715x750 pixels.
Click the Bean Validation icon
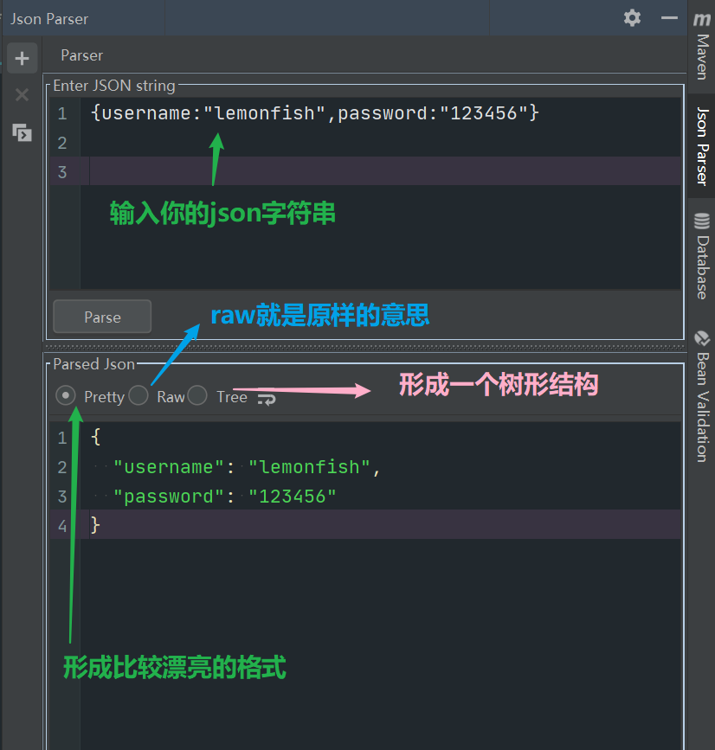[702, 338]
